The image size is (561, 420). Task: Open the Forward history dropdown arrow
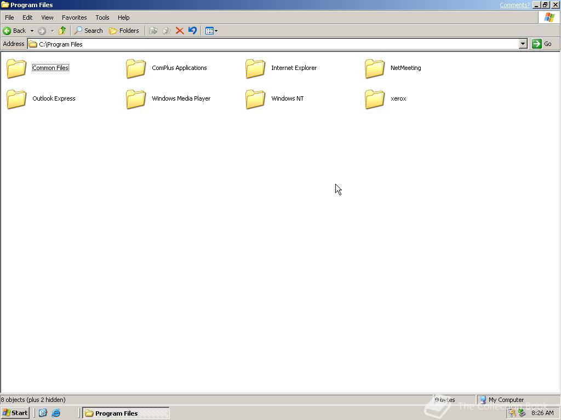coord(52,31)
